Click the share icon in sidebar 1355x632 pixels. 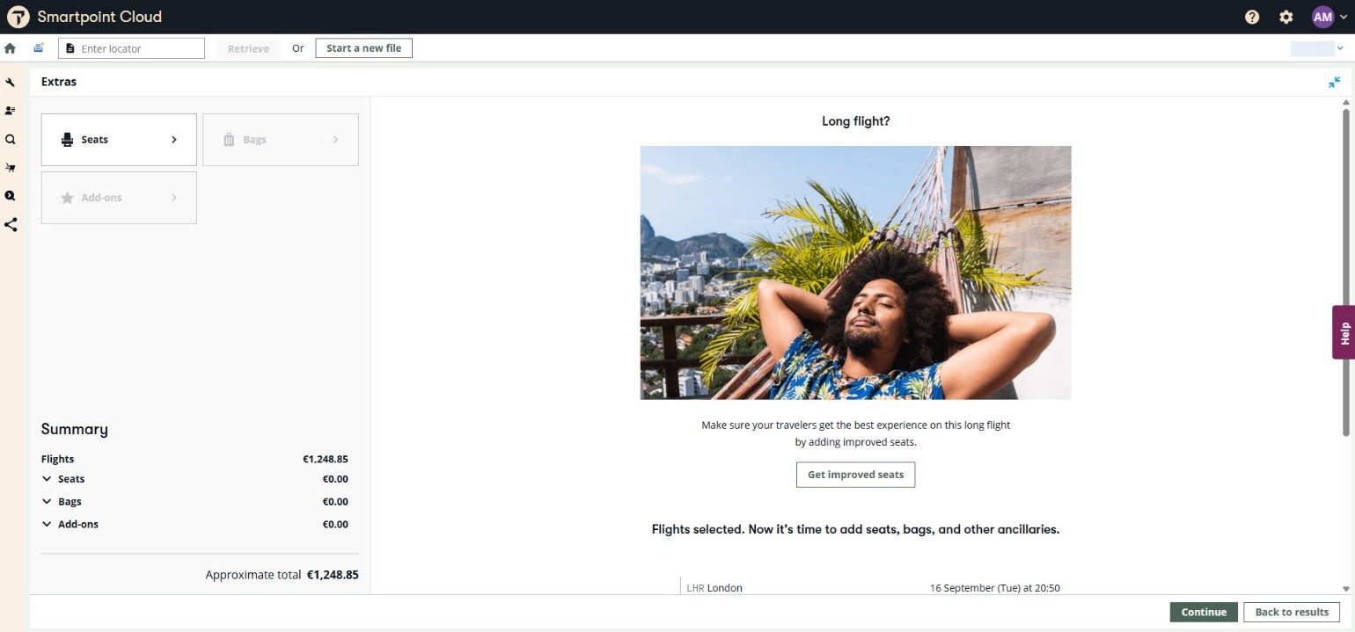[11, 224]
